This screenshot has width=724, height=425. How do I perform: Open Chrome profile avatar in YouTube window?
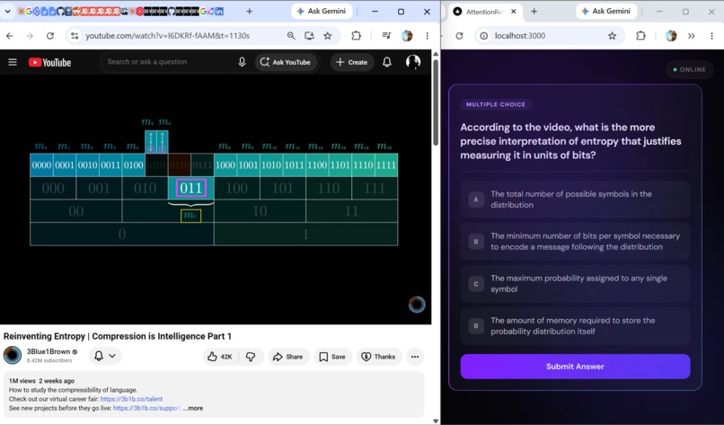coord(407,36)
